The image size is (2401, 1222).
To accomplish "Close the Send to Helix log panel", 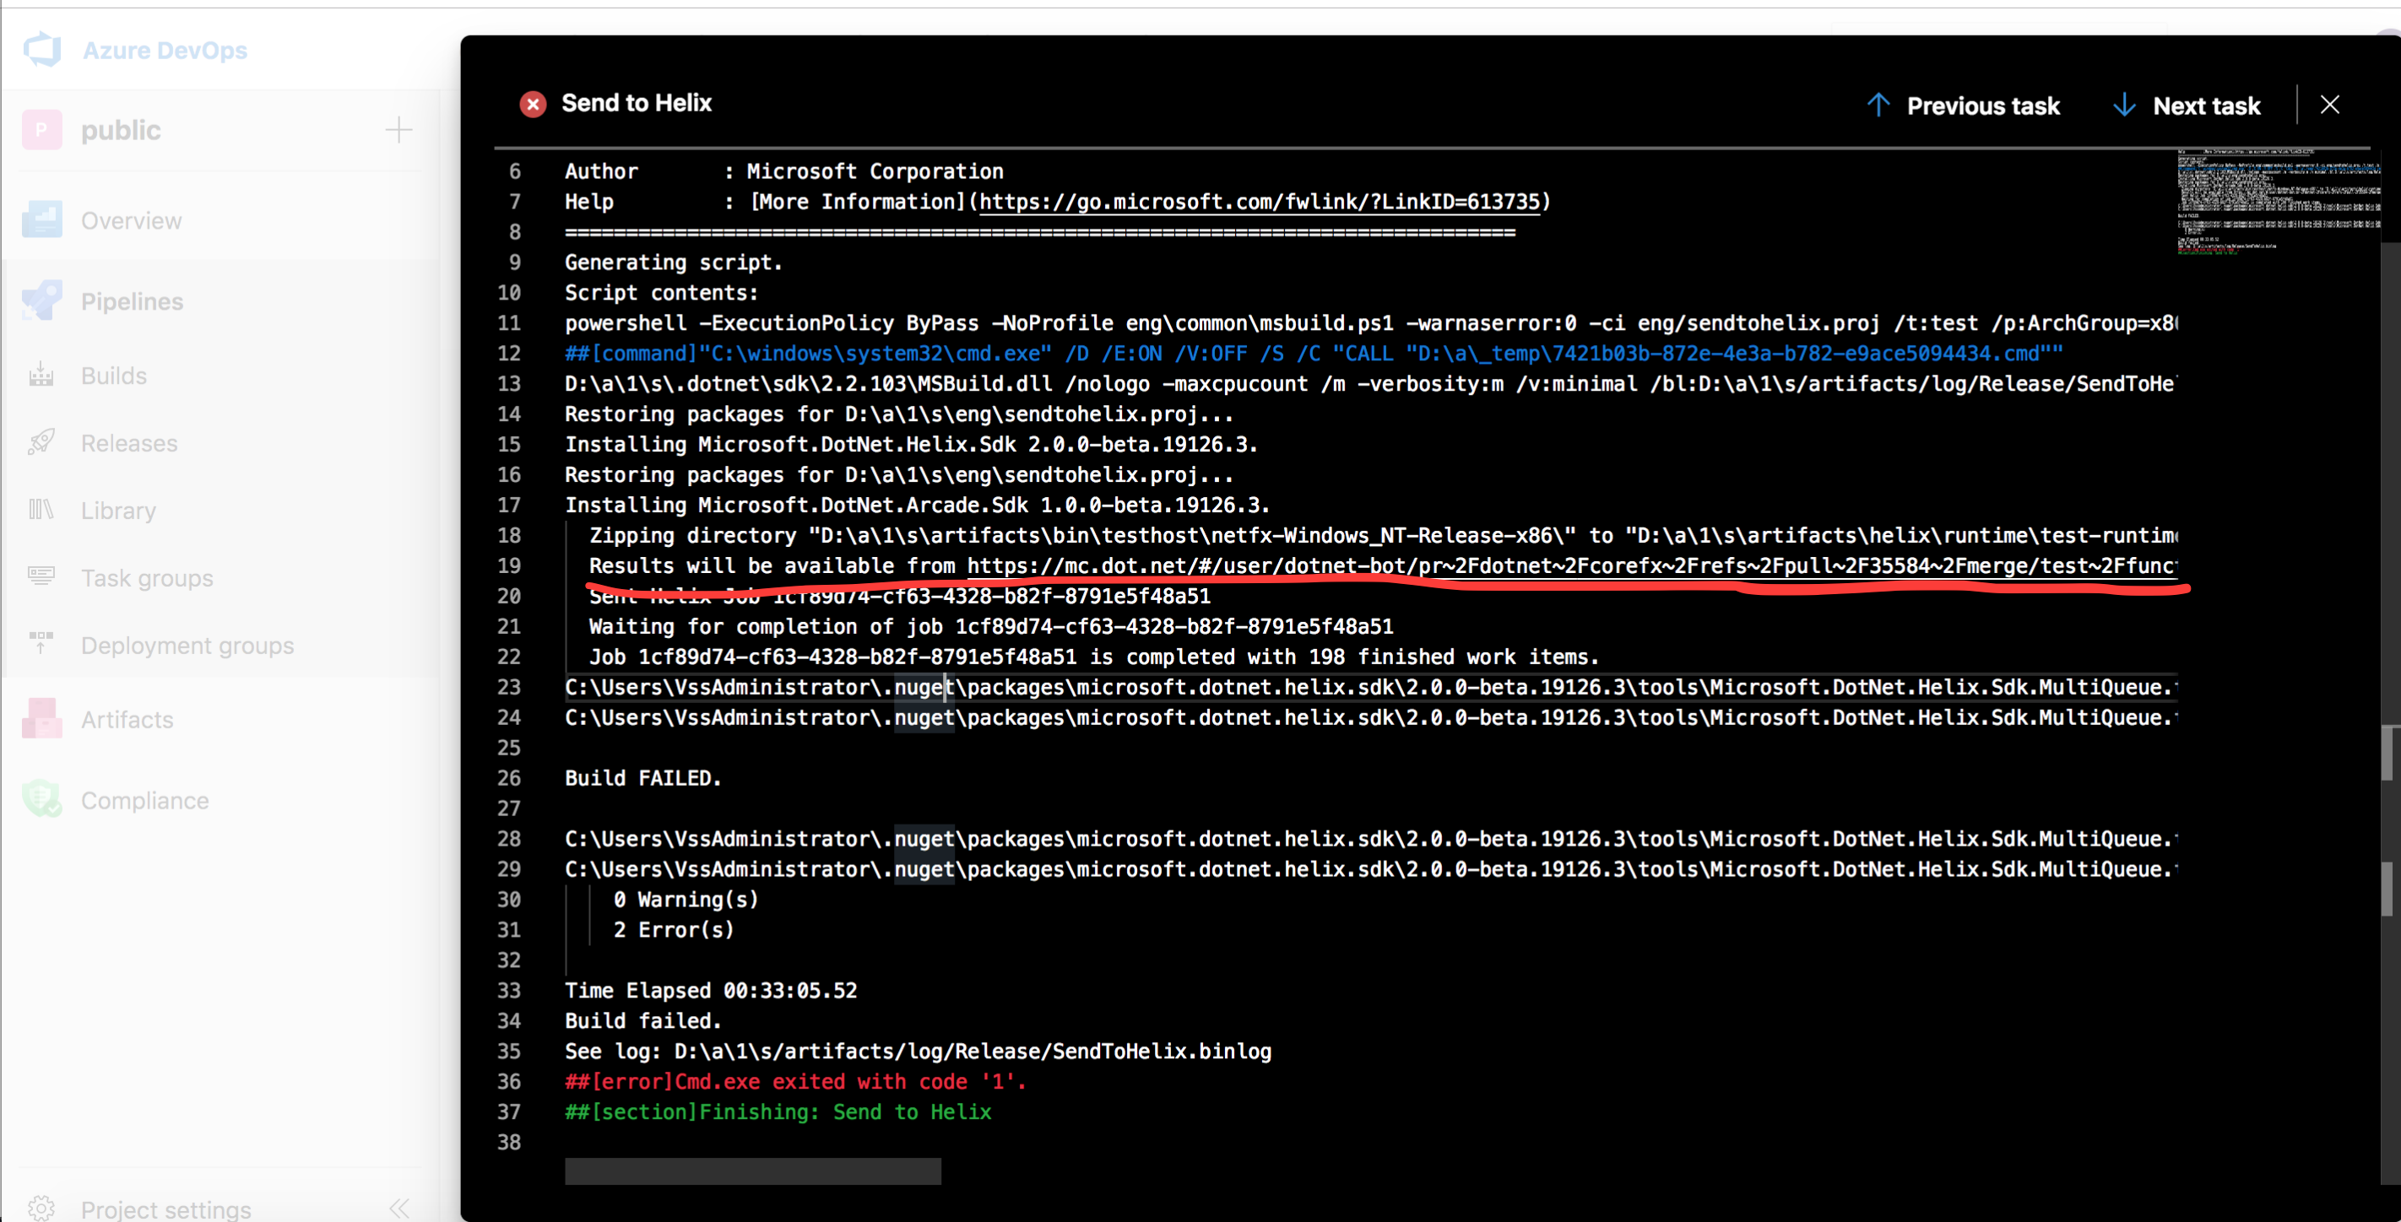I will pos(2329,105).
